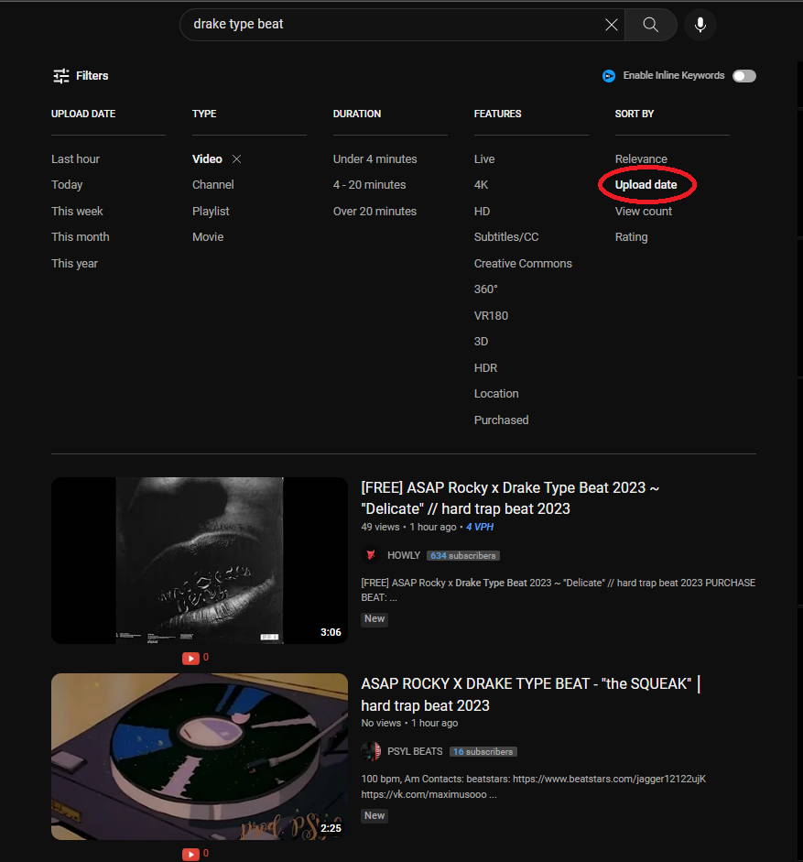This screenshot has height=862, width=803.
Task: Sort results by Rating
Action: 631,237
